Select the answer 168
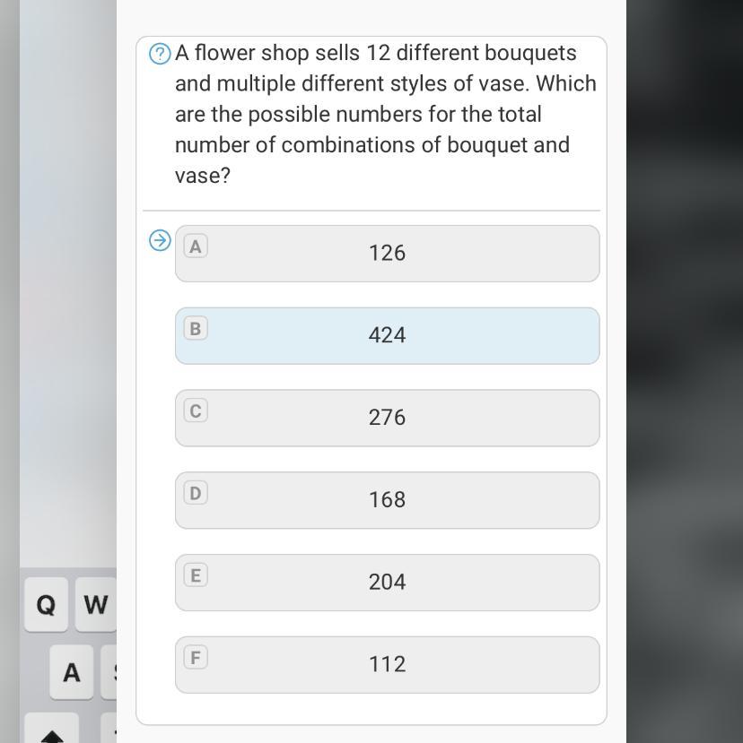743x743 pixels. pos(387,500)
